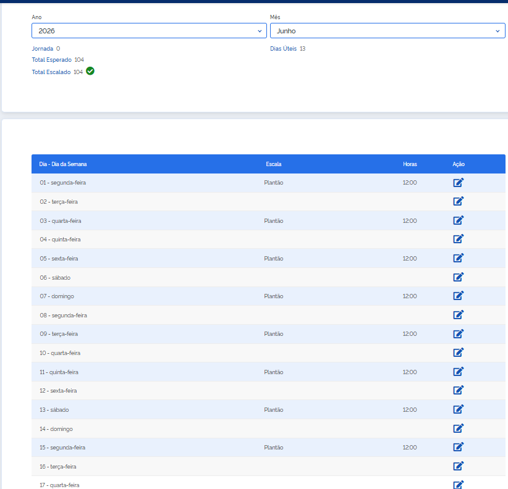Image resolution: width=508 pixels, height=489 pixels.
Task: Click 12:00 hours in the 07 - domingo row
Action: (410, 296)
